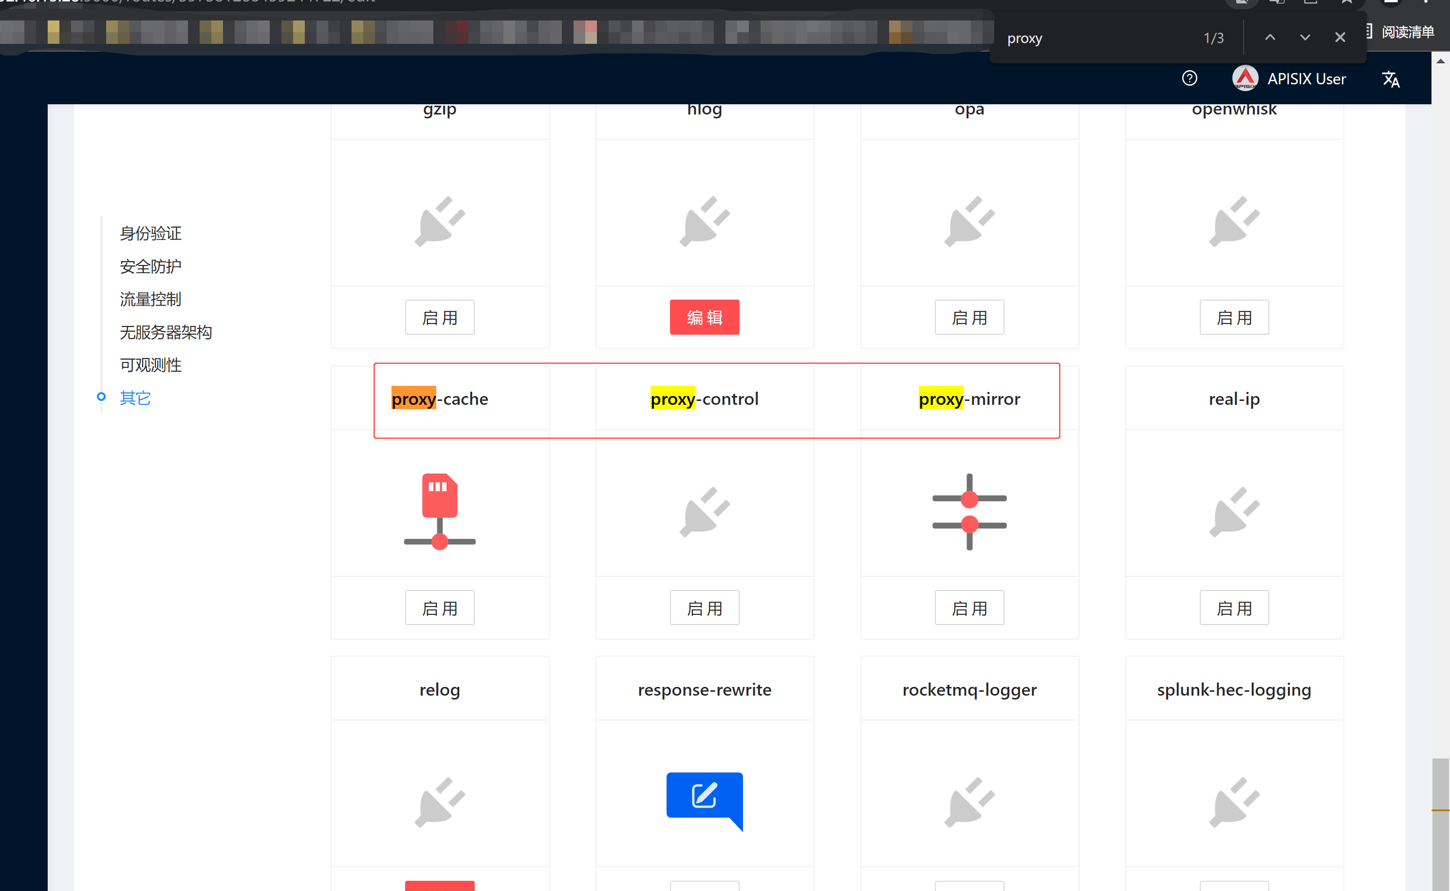Go to the next find result
This screenshot has width=1450, height=891.
tap(1304, 38)
